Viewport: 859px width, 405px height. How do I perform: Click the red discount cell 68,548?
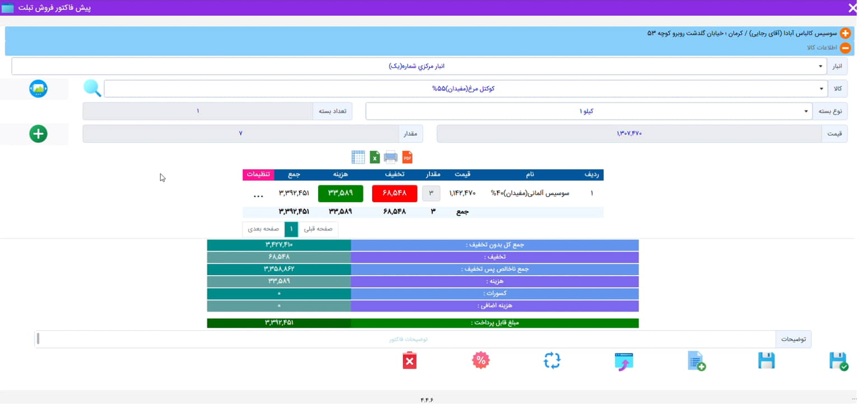(x=394, y=194)
